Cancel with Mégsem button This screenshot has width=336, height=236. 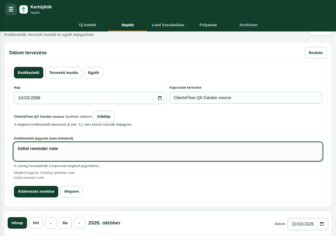[x=72, y=192]
